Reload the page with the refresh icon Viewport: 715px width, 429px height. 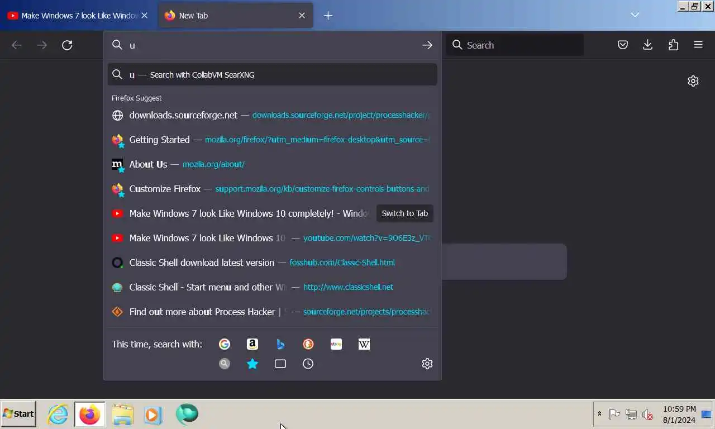tap(67, 45)
